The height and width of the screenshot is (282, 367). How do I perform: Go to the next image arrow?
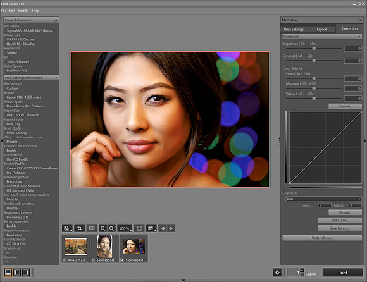click(171, 228)
